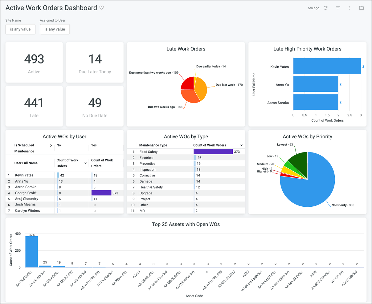The width and height of the screenshot is (372, 304).
Task: Open Count of Work Orders sort dropdown
Action: [242, 145]
